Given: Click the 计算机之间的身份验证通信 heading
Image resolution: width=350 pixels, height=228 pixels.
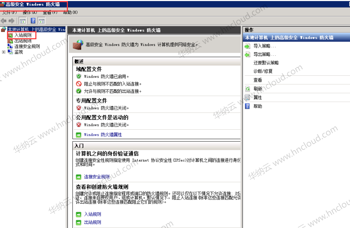Looking at the screenshot, I should pyautogui.click(x=107, y=154).
